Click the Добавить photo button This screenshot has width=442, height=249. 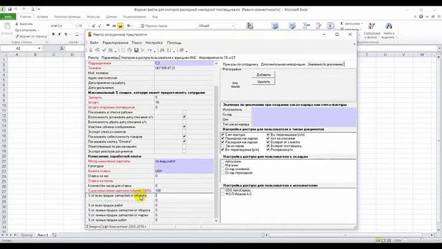click(264, 75)
